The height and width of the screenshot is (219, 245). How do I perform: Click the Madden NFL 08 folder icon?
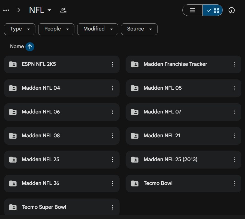pyautogui.click(x=13, y=136)
